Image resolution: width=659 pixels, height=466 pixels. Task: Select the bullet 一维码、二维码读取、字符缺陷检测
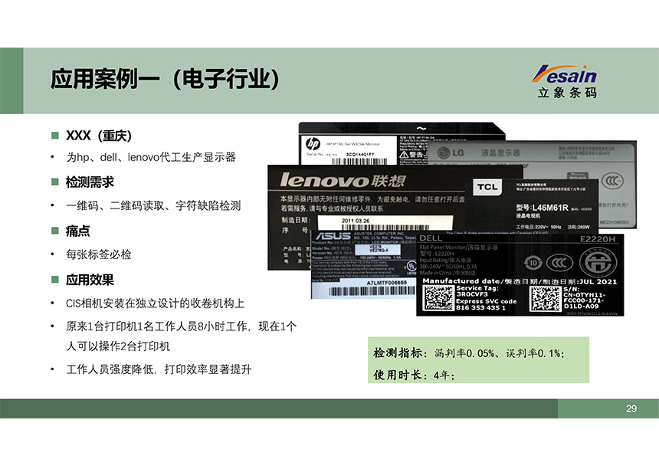pyautogui.click(x=153, y=205)
